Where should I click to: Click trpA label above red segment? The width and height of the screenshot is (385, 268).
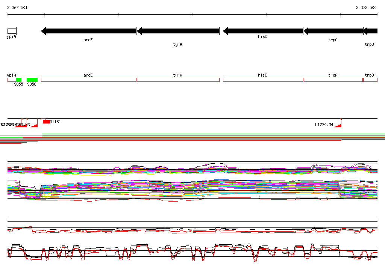pos(333,75)
